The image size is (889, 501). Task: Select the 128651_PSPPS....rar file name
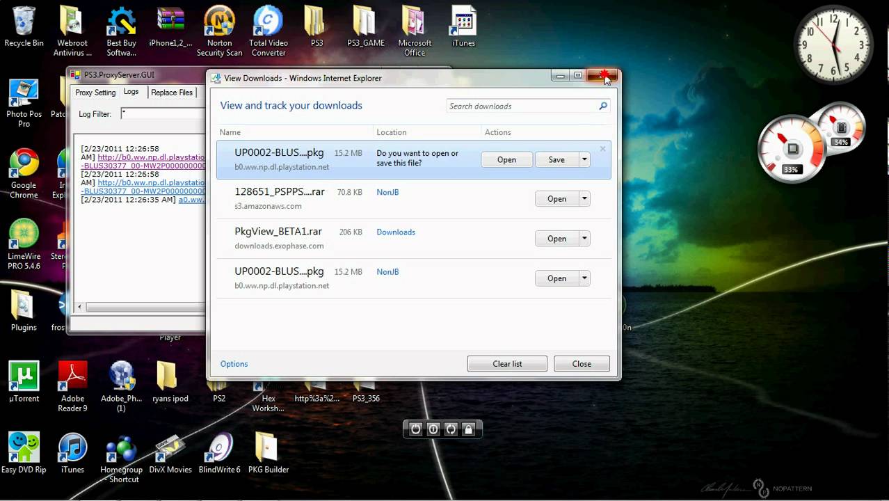pyautogui.click(x=280, y=192)
